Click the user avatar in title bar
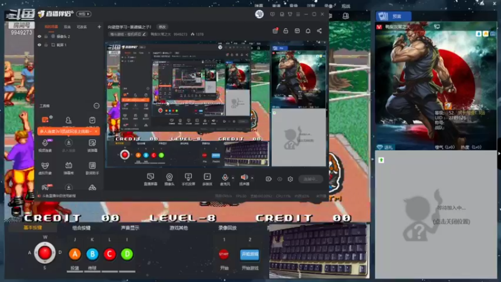The width and height of the screenshot is (501, 282). [259, 14]
